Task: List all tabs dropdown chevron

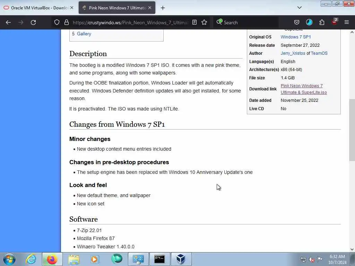Action: click(299, 8)
